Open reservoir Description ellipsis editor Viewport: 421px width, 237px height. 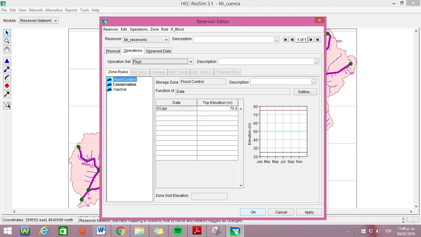[x=276, y=40]
